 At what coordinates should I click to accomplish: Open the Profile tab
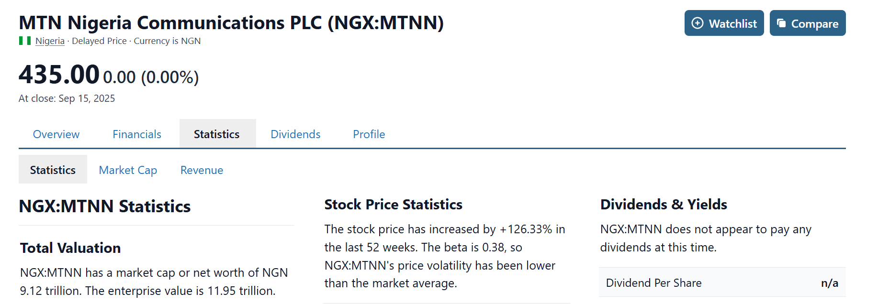(x=369, y=134)
